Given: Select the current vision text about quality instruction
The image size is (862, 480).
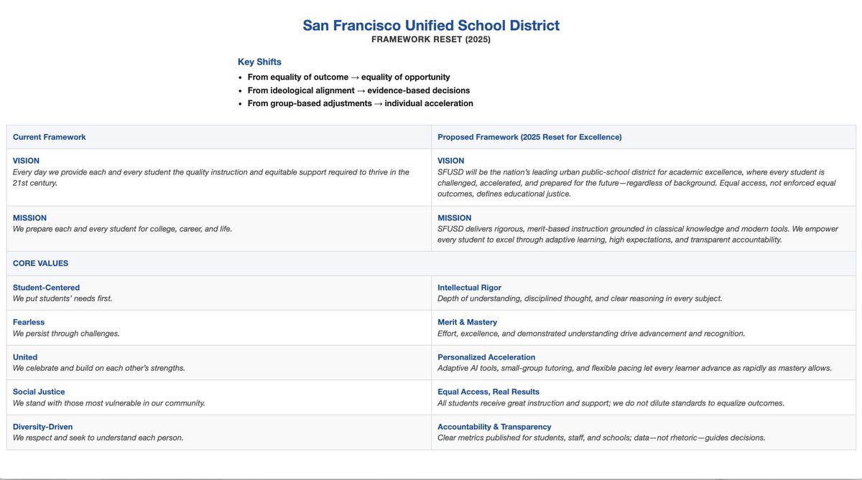Looking at the screenshot, I should [x=211, y=177].
